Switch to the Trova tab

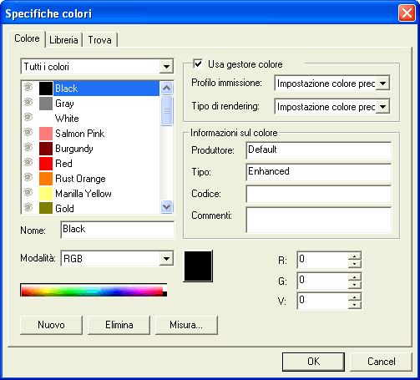click(x=99, y=40)
